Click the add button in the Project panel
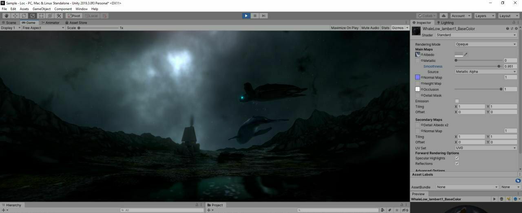Screen dimensions: 522x213 [210, 210]
